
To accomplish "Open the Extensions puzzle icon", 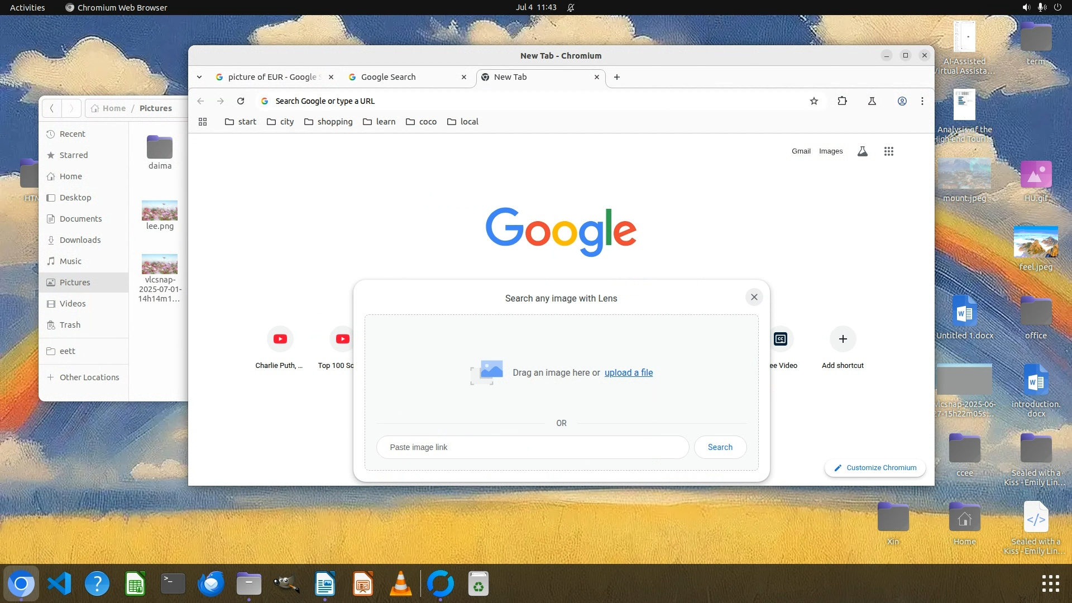I will 843,101.
